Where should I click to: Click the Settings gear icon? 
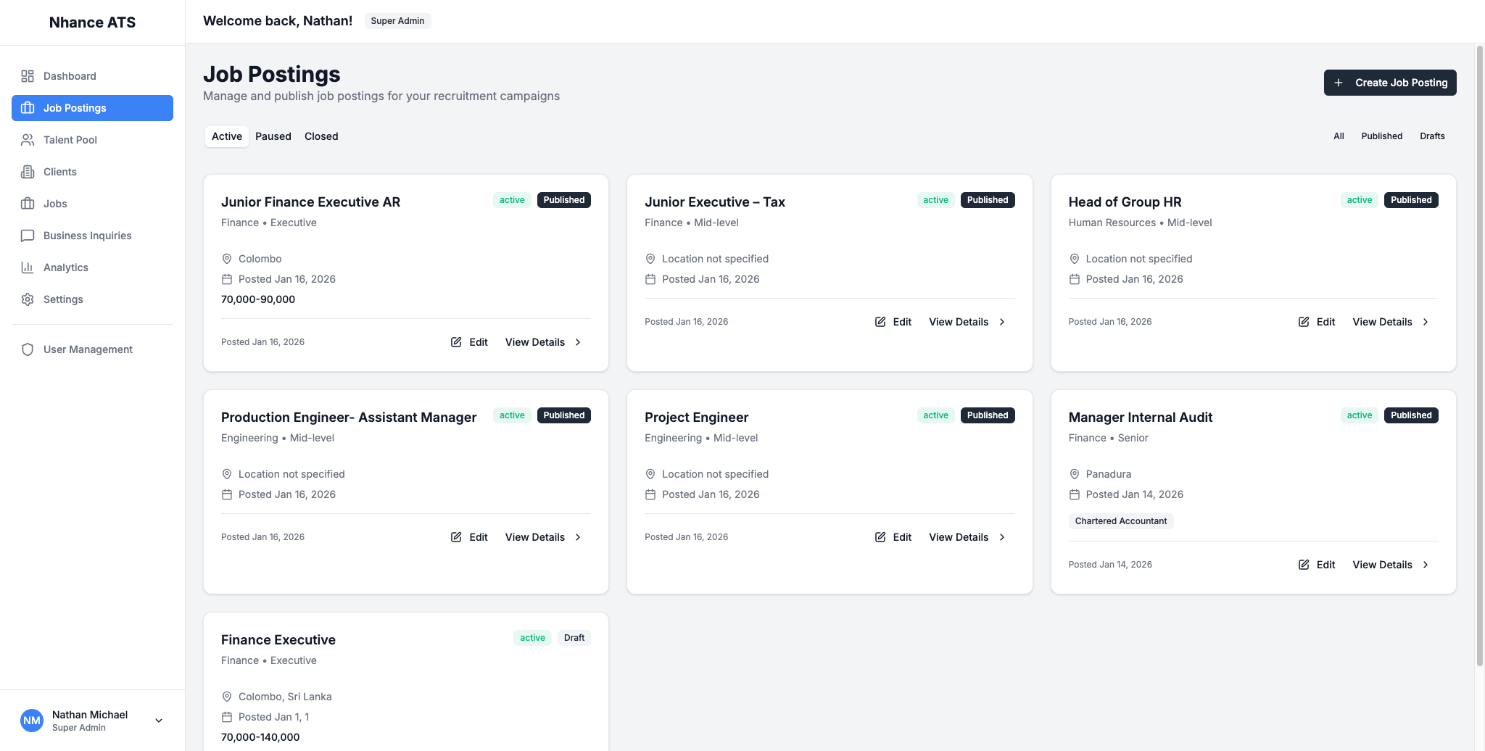28,299
